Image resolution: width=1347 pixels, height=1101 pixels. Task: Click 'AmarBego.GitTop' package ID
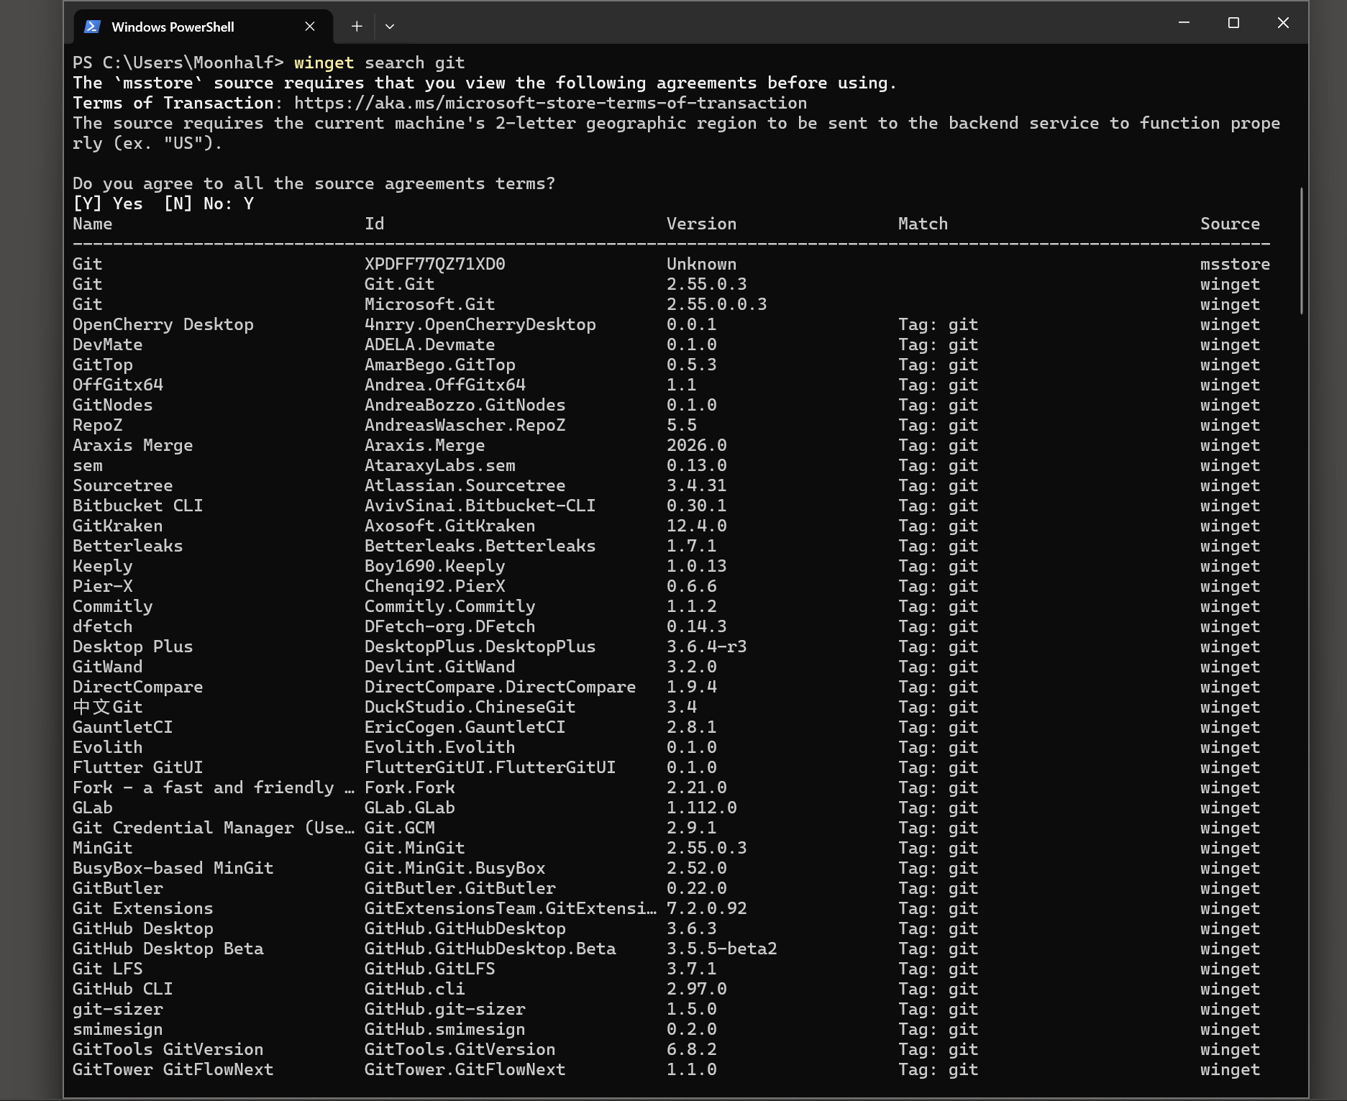(439, 365)
